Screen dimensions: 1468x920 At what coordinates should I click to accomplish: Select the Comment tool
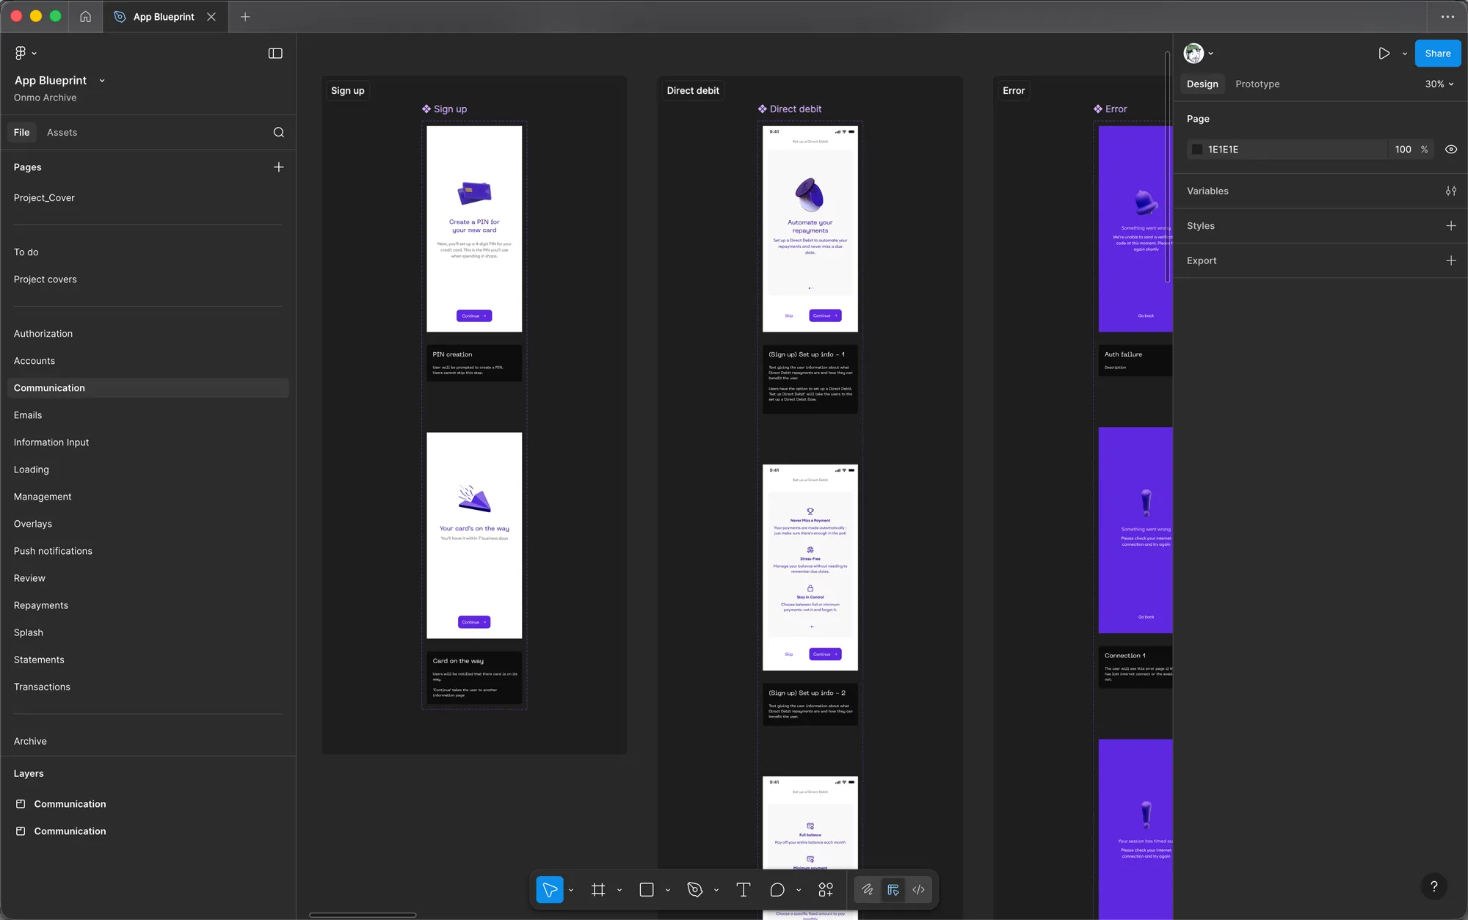point(777,890)
